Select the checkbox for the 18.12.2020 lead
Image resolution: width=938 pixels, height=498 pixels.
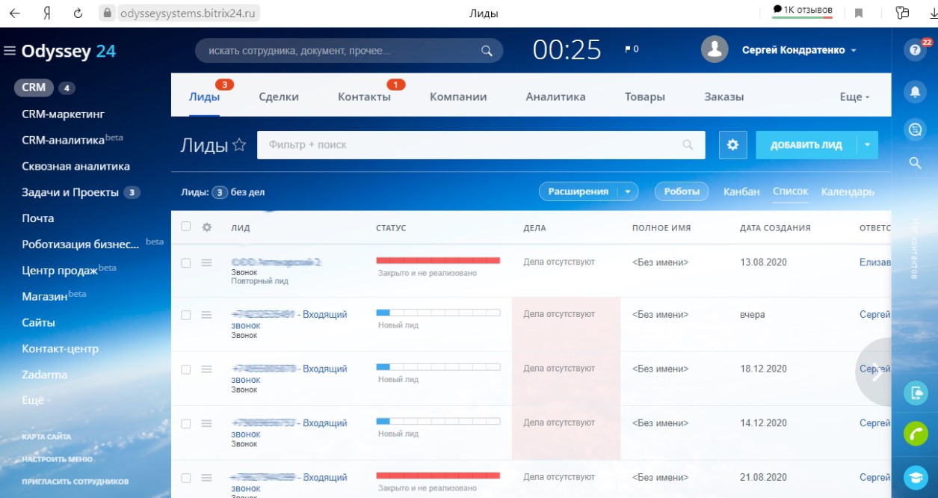(186, 369)
